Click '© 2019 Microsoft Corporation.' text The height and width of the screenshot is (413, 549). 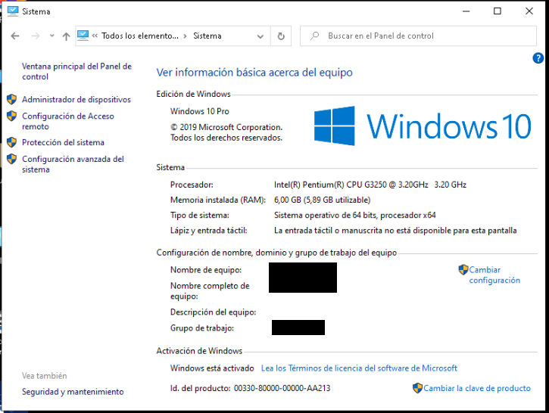pyautogui.click(x=226, y=127)
